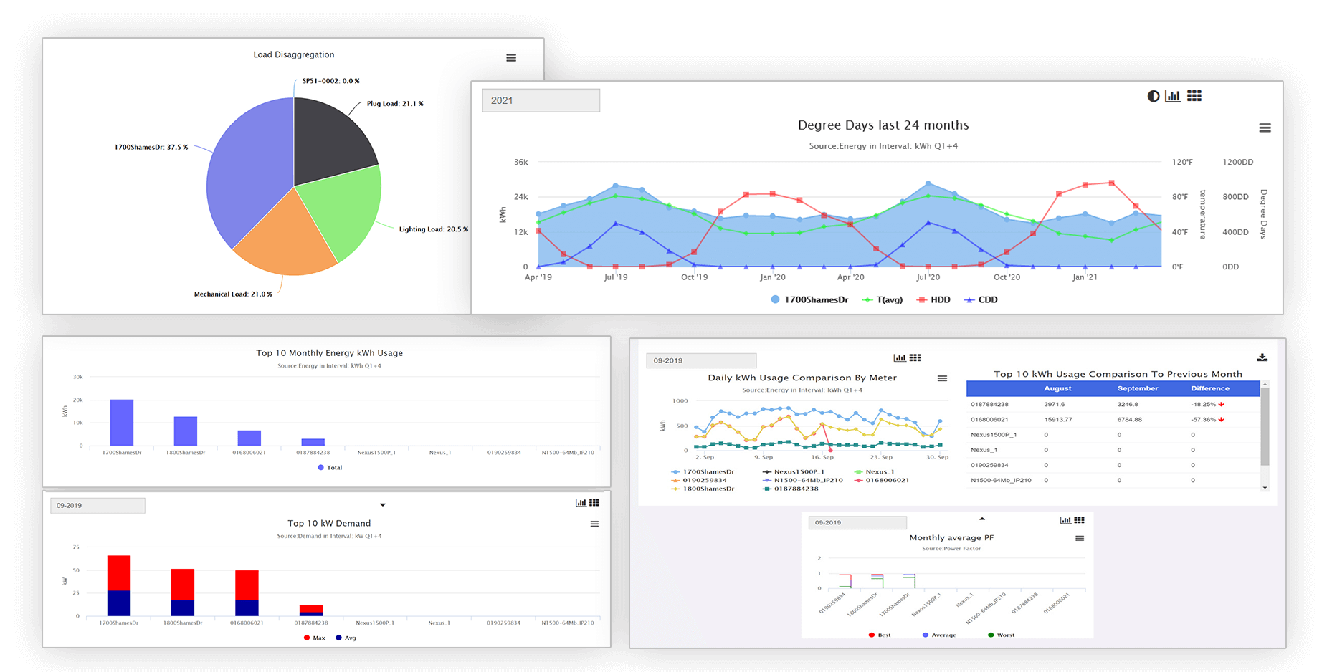Image resolution: width=1327 pixels, height=672 pixels.
Task: Click the down arrow of the comparison table scrollbar
Action: (x=1265, y=487)
